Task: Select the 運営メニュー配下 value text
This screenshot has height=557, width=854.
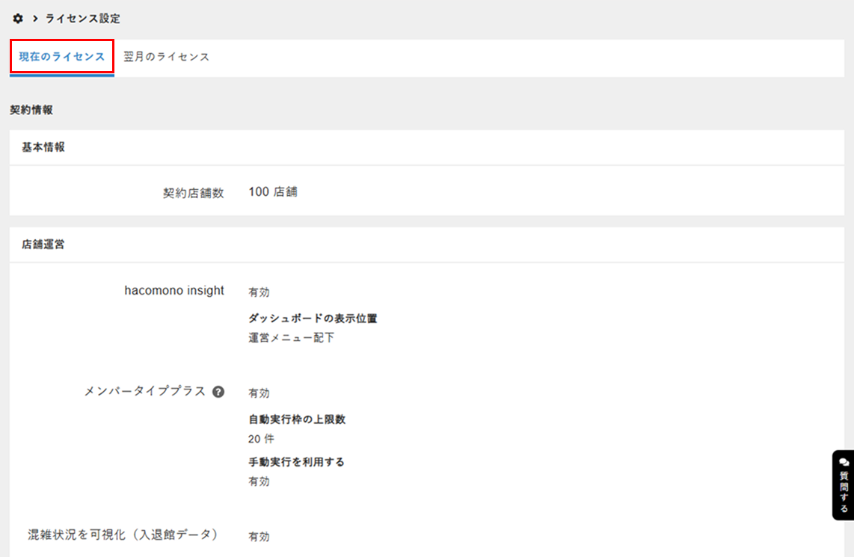Action: (x=291, y=337)
